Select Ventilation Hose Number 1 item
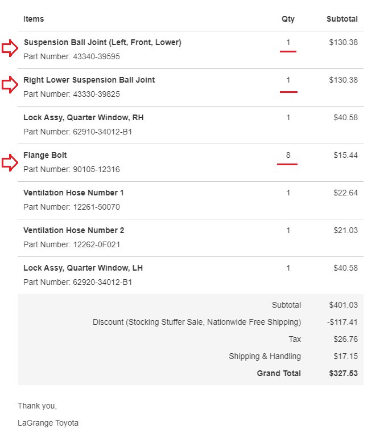The image size is (380, 437). pyautogui.click(x=73, y=193)
